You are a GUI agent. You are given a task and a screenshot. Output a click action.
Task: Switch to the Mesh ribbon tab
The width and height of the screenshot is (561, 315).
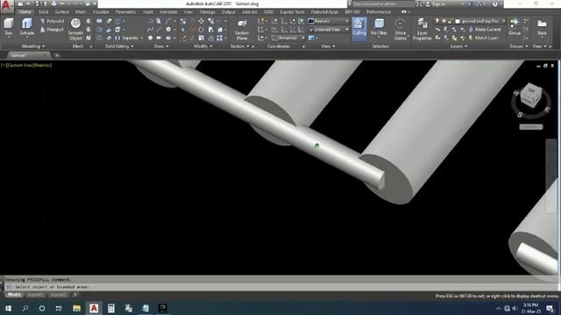[81, 12]
